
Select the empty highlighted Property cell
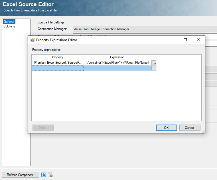click(x=58, y=68)
